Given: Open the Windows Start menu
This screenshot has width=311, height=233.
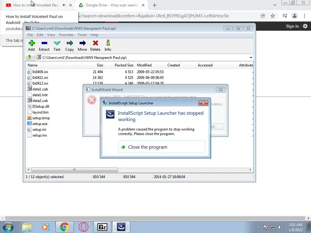Looking at the screenshot, I should coord(8,227).
